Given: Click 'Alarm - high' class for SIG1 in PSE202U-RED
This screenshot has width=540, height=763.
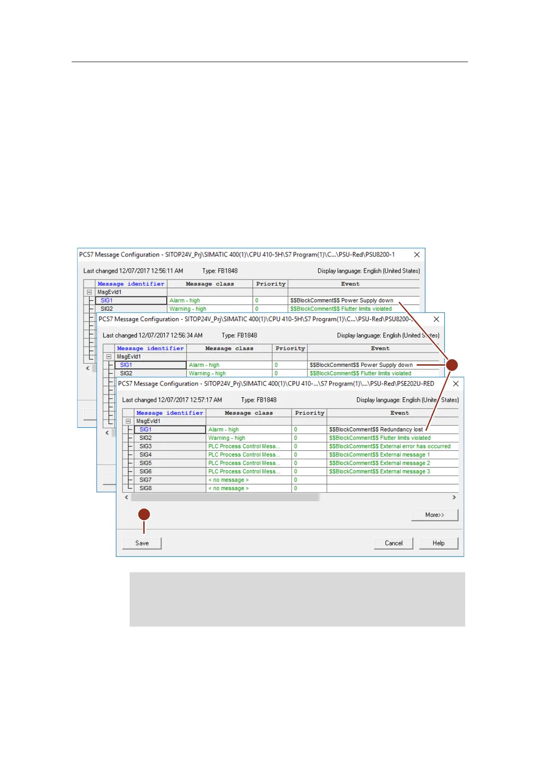Looking at the screenshot, I should pyautogui.click(x=248, y=430).
